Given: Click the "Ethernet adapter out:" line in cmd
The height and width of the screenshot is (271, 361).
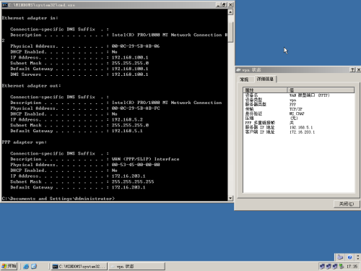Looking at the screenshot, I should click(31, 86).
